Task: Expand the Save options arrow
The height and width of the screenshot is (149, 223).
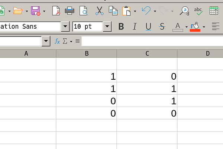Action: [x=44, y=11]
